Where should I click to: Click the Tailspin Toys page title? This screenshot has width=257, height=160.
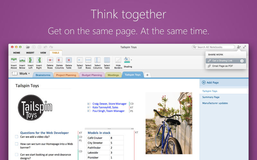[x=27, y=86]
